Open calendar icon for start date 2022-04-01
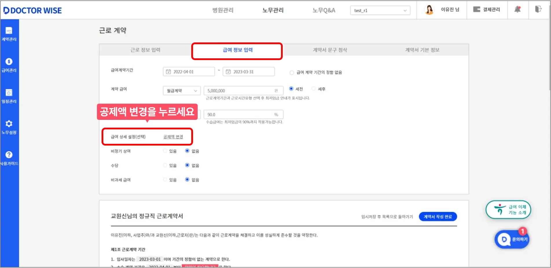This screenshot has height=268, width=551. point(168,72)
